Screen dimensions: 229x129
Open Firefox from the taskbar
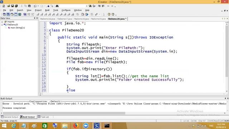coord(75,126)
